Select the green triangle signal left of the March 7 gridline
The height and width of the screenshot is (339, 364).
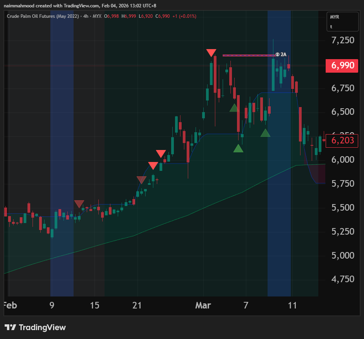click(234, 108)
